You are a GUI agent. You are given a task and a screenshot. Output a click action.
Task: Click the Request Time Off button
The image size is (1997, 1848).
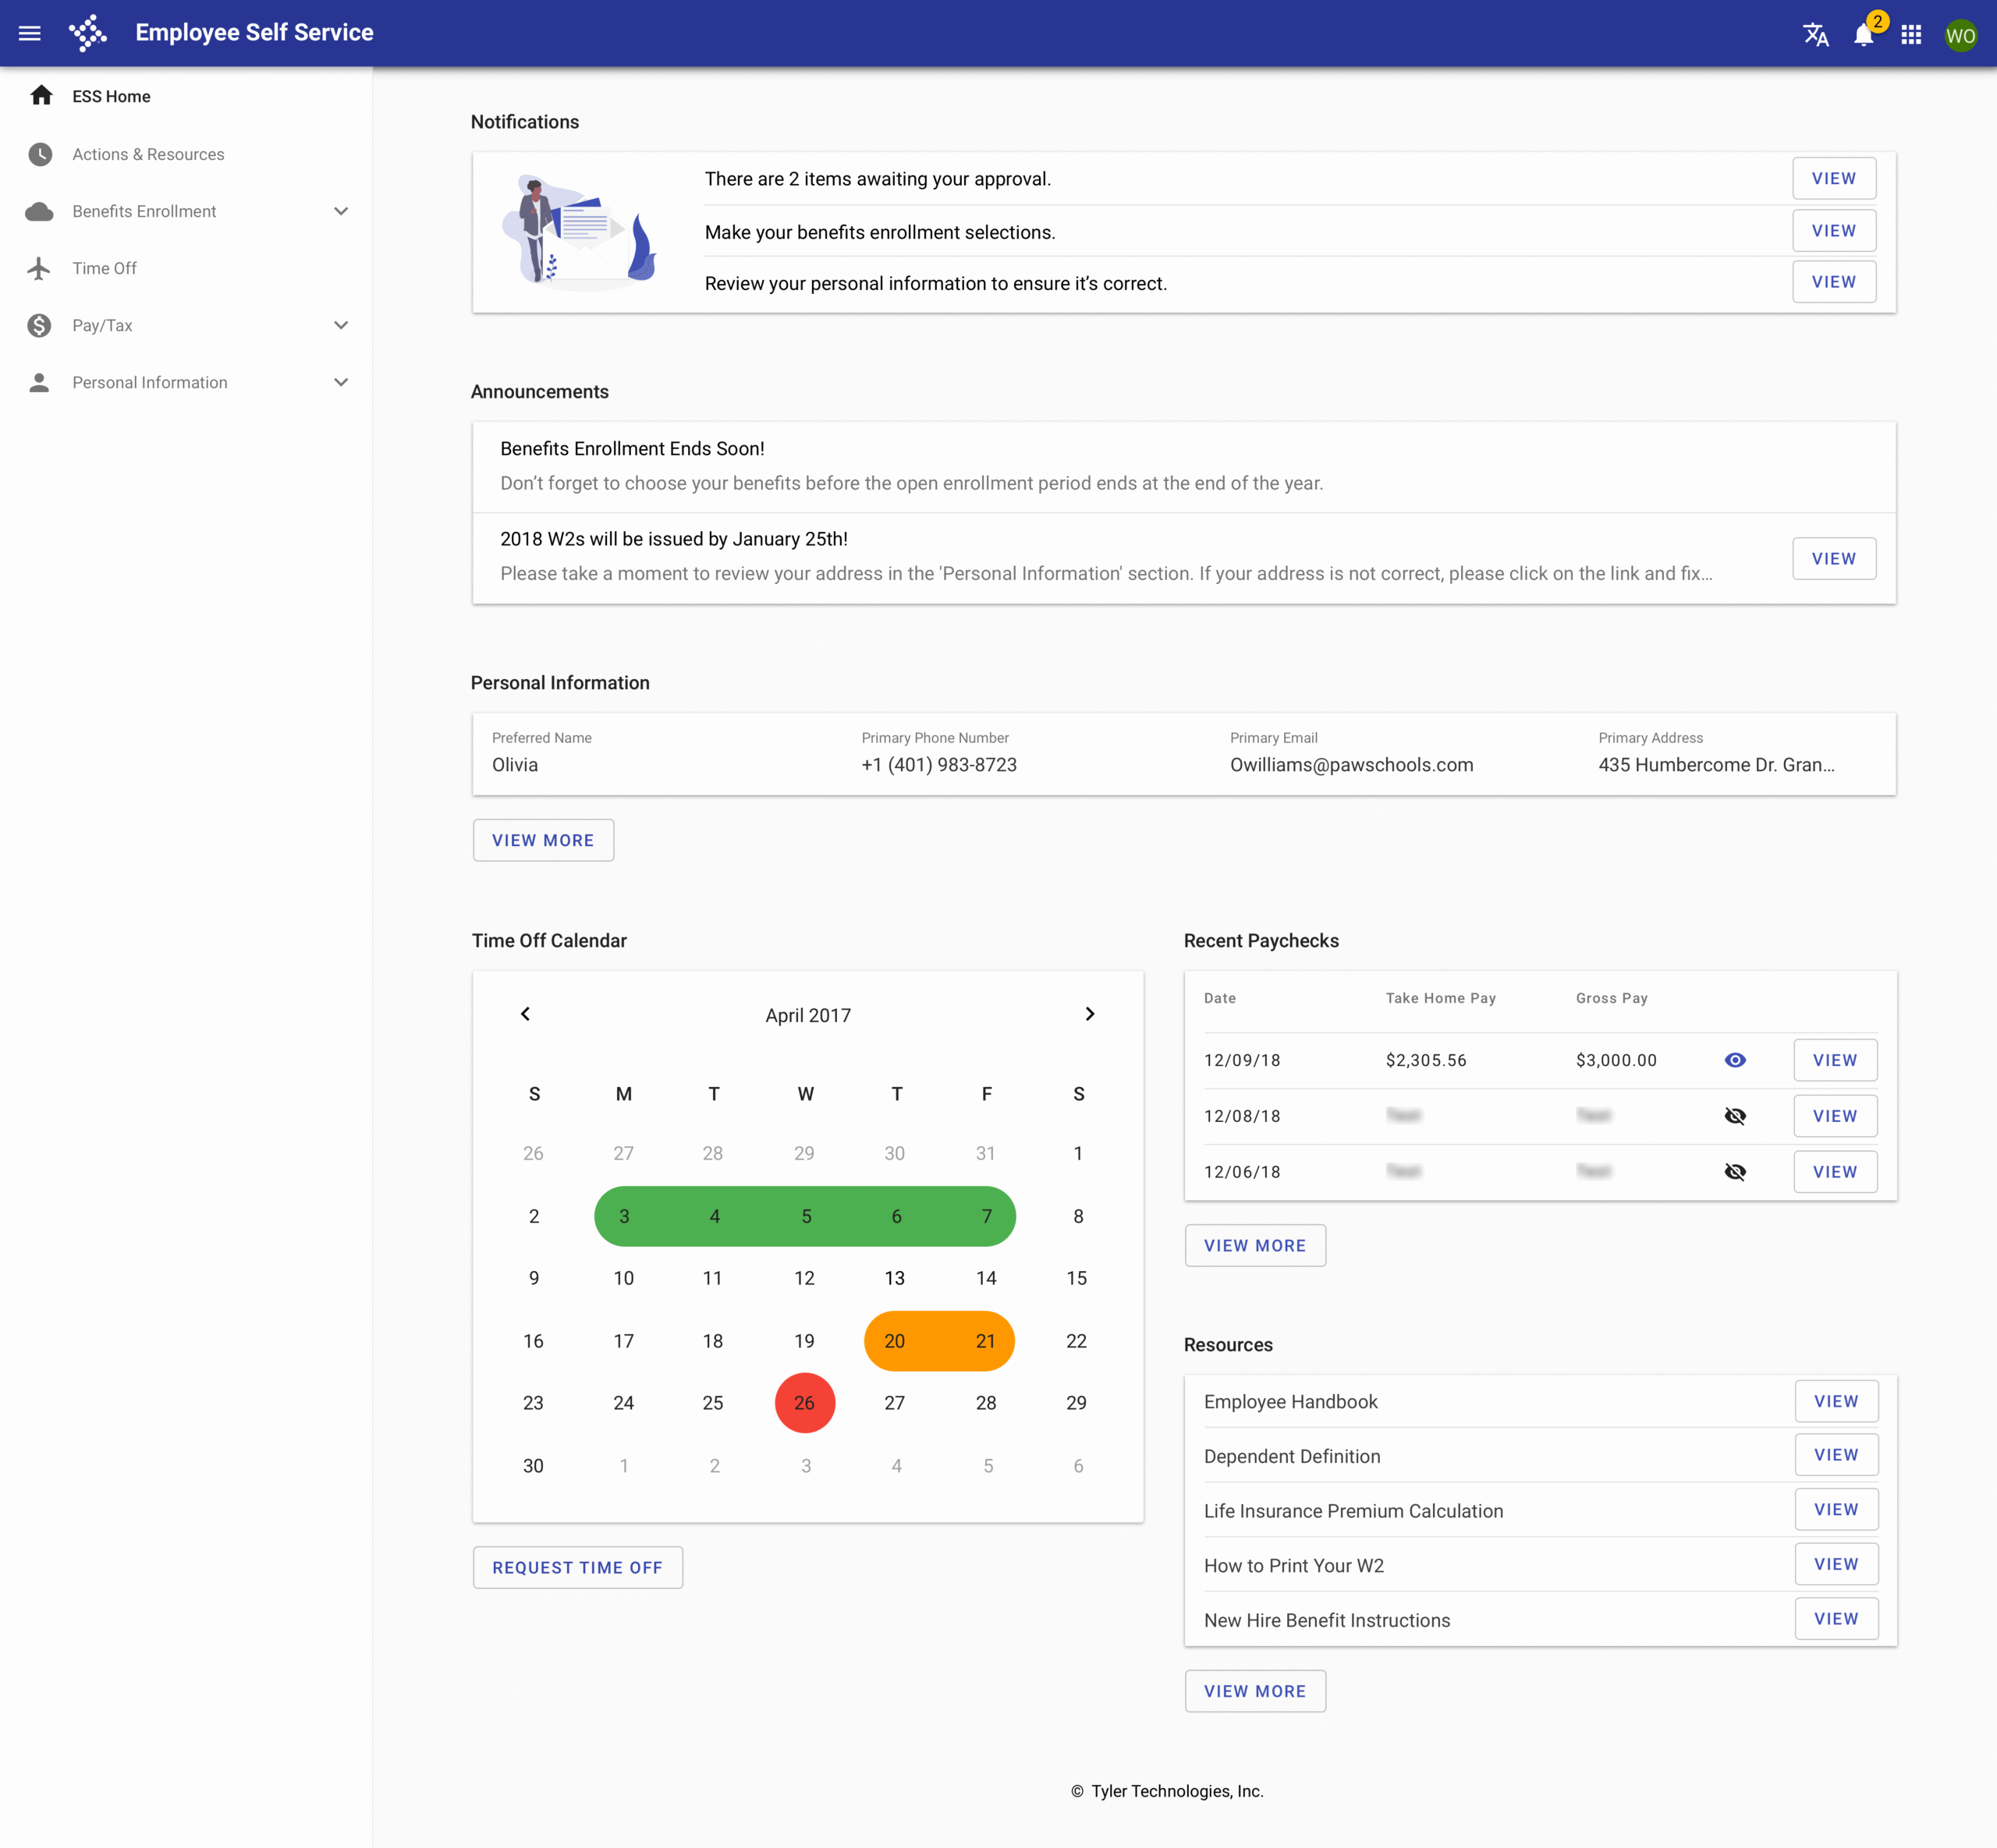(577, 1567)
